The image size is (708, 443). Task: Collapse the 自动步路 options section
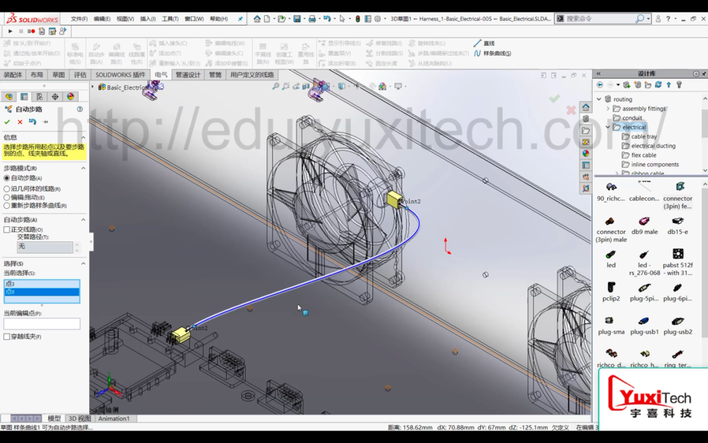83,220
